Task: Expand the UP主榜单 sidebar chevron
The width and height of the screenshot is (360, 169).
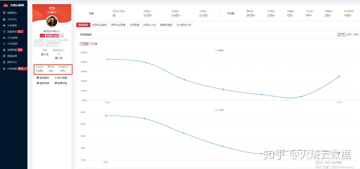Action: pos(24,38)
